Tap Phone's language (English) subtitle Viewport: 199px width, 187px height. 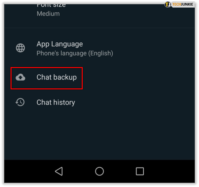(75, 53)
